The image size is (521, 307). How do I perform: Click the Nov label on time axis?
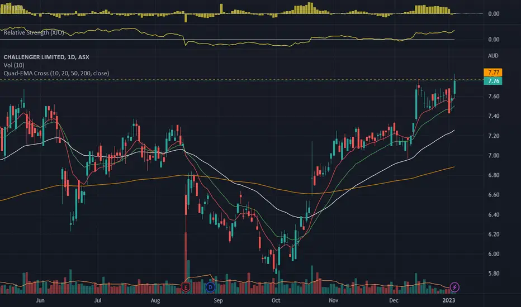pos(333,300)
